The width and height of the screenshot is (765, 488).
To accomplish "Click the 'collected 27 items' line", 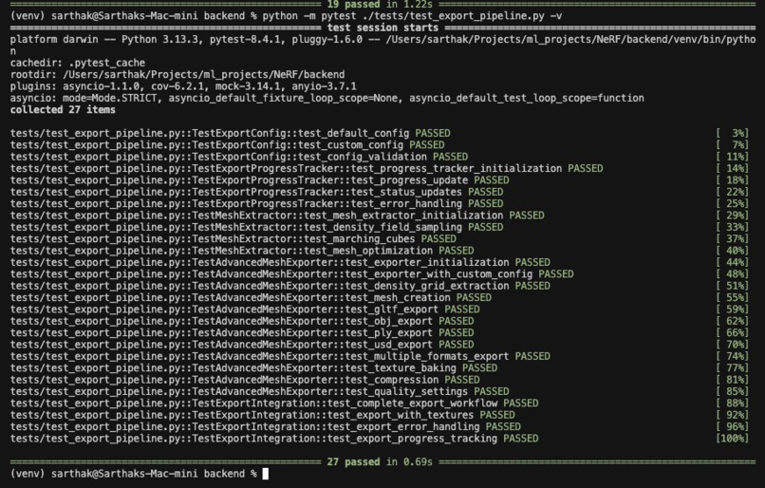I will [63, 110].
